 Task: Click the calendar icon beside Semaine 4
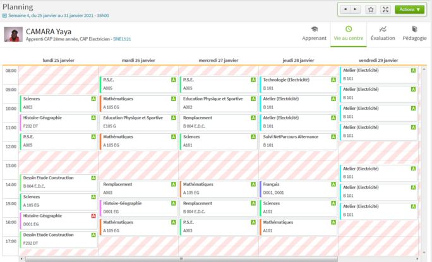(5, 16)
